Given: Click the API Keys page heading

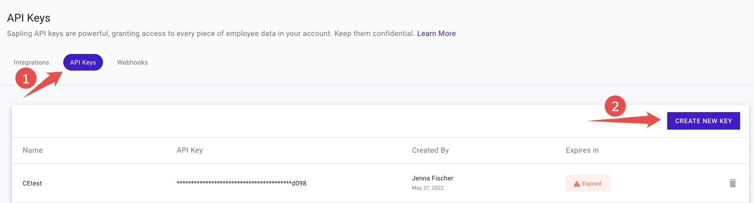Looking at the screenshot, I should (x=29, y=18).
